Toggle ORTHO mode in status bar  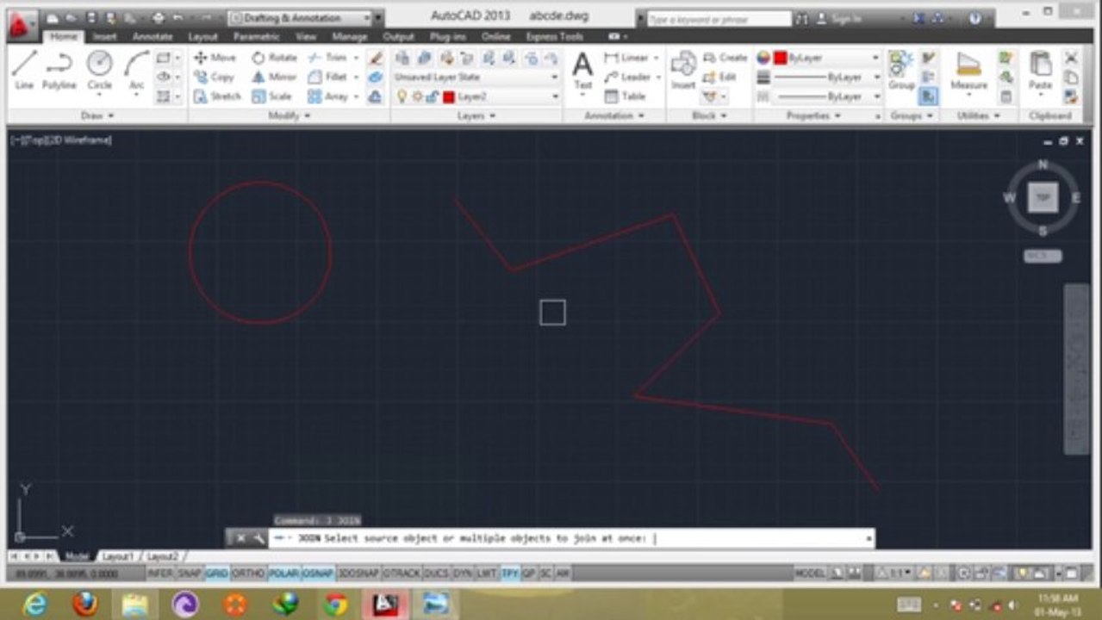tap(248, 573)
